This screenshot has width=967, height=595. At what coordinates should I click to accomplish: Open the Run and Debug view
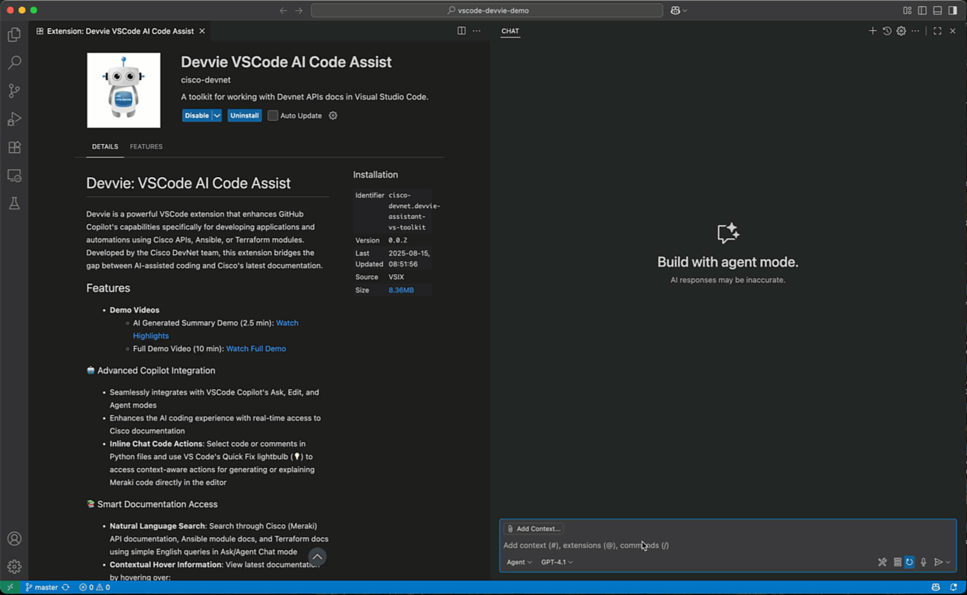tap(14, 119)
